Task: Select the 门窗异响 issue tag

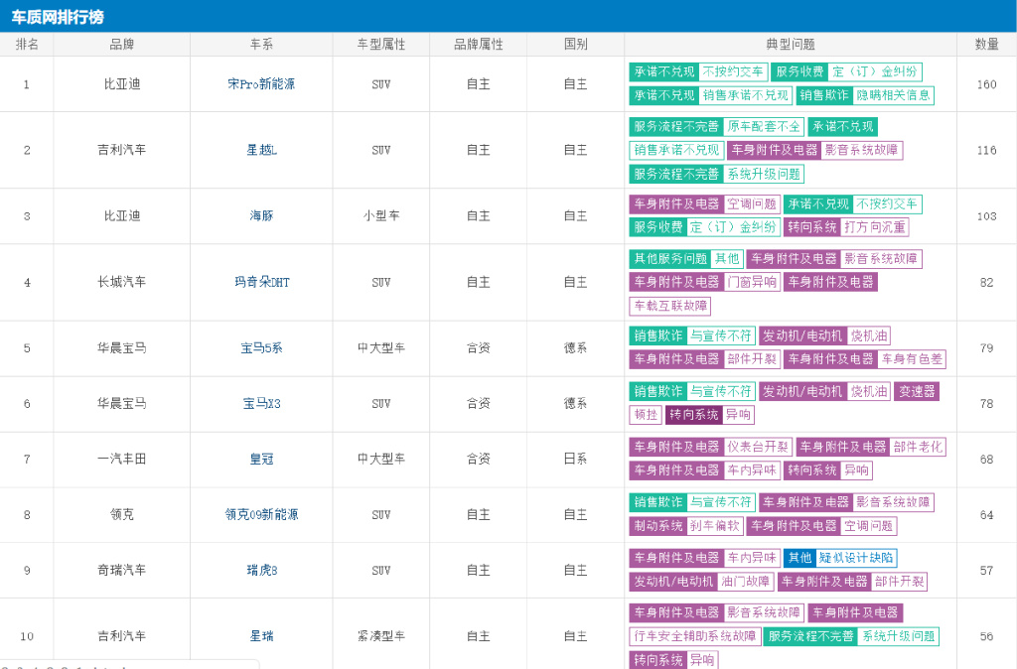Action: pos(752,282)
